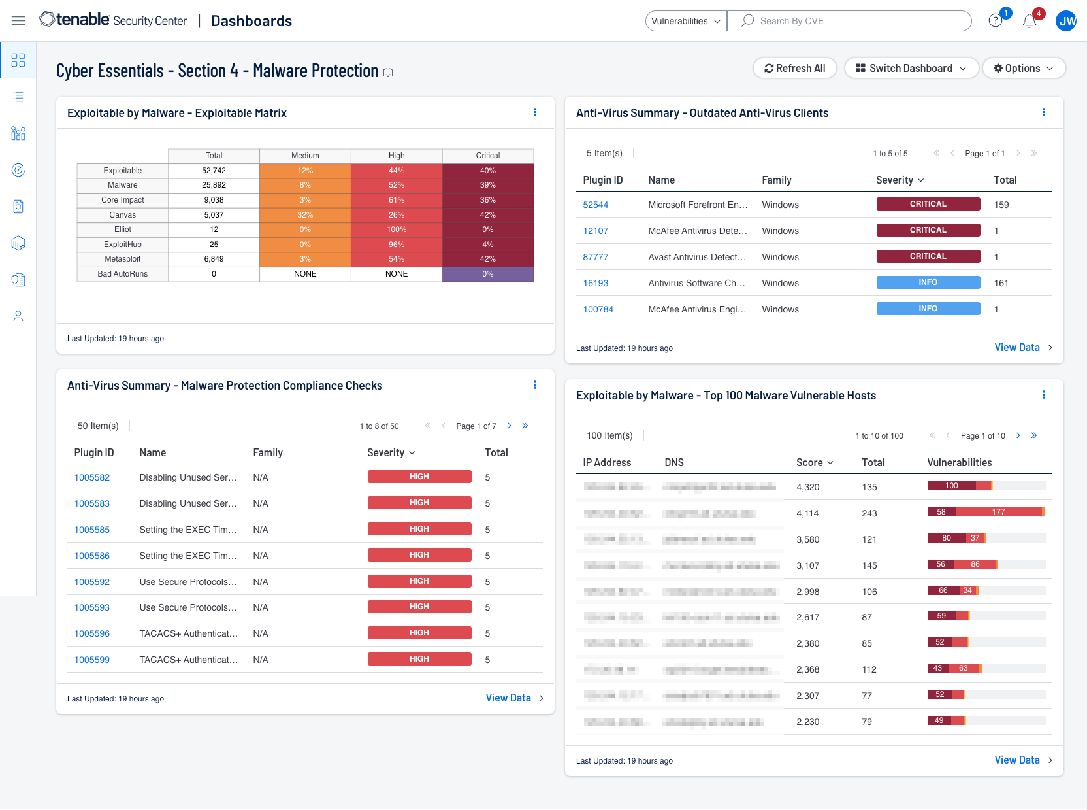1087x810 pixels.
Task: Click View Data in Compliance Checks widget
Action: [508, 698]
